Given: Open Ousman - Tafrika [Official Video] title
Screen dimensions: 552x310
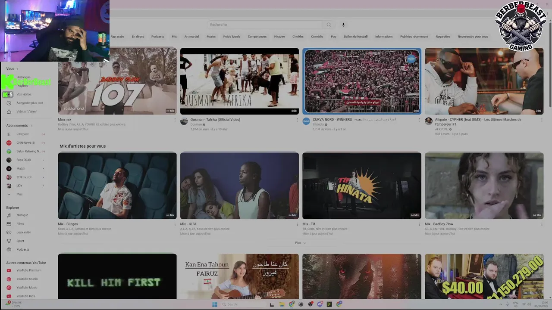Looking at the screenshot, I should (x=215, y=120).
